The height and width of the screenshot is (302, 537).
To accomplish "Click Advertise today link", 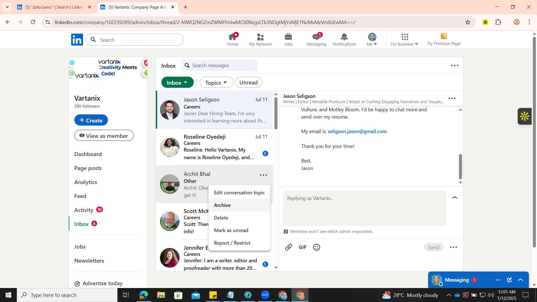I will [x=98, y=283].
